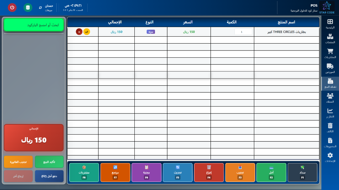
Task: Open the المشتريات (Purchases) sidebar icon
Action: click(330, 54)
